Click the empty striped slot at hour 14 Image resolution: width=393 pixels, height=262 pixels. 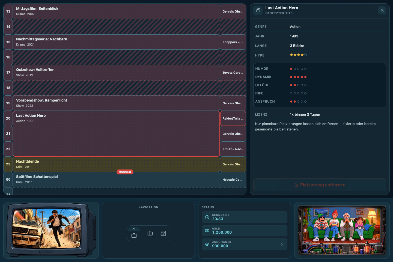(x=117, y=27)
